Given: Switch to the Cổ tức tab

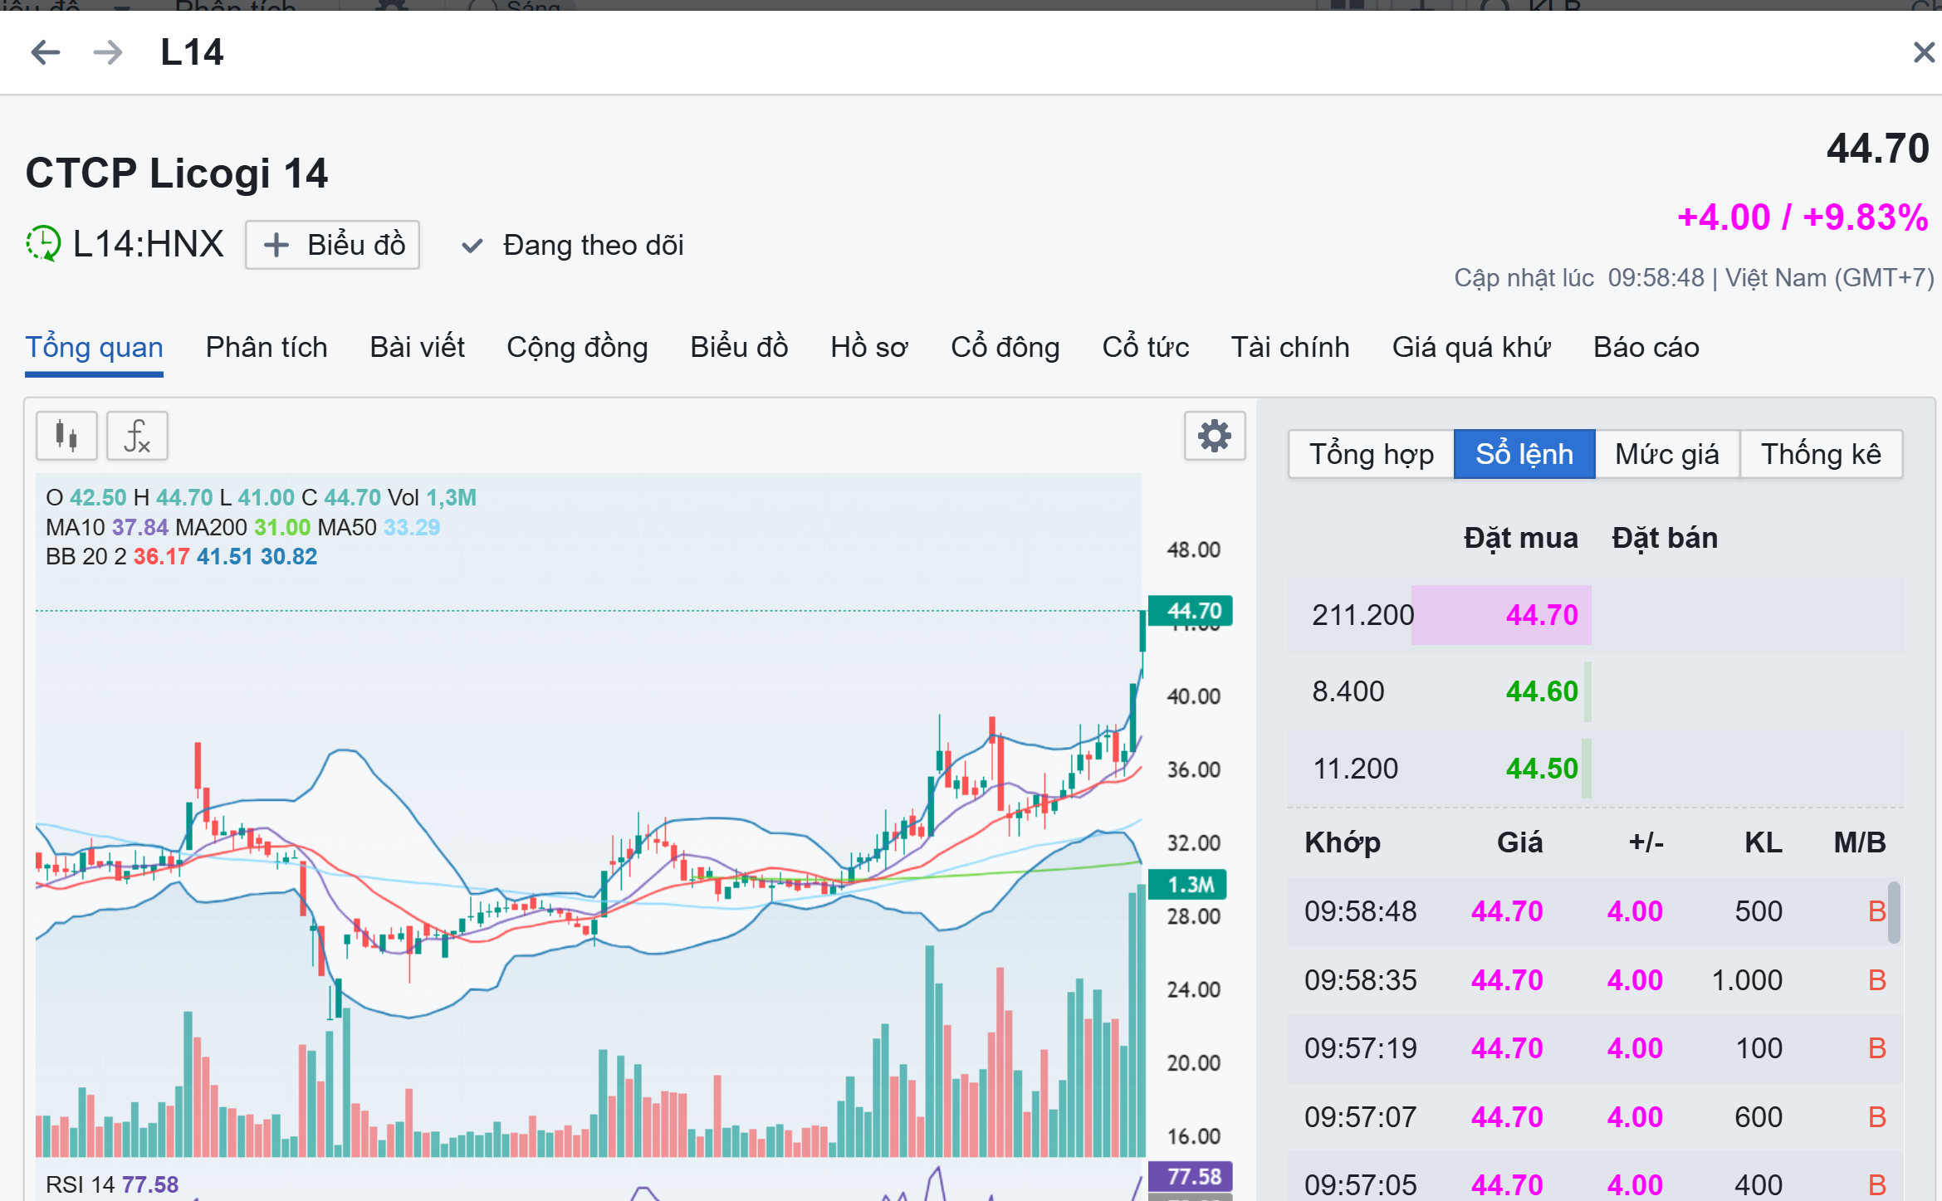Looking at the screenshot, I should click(x=1145, y=347).
